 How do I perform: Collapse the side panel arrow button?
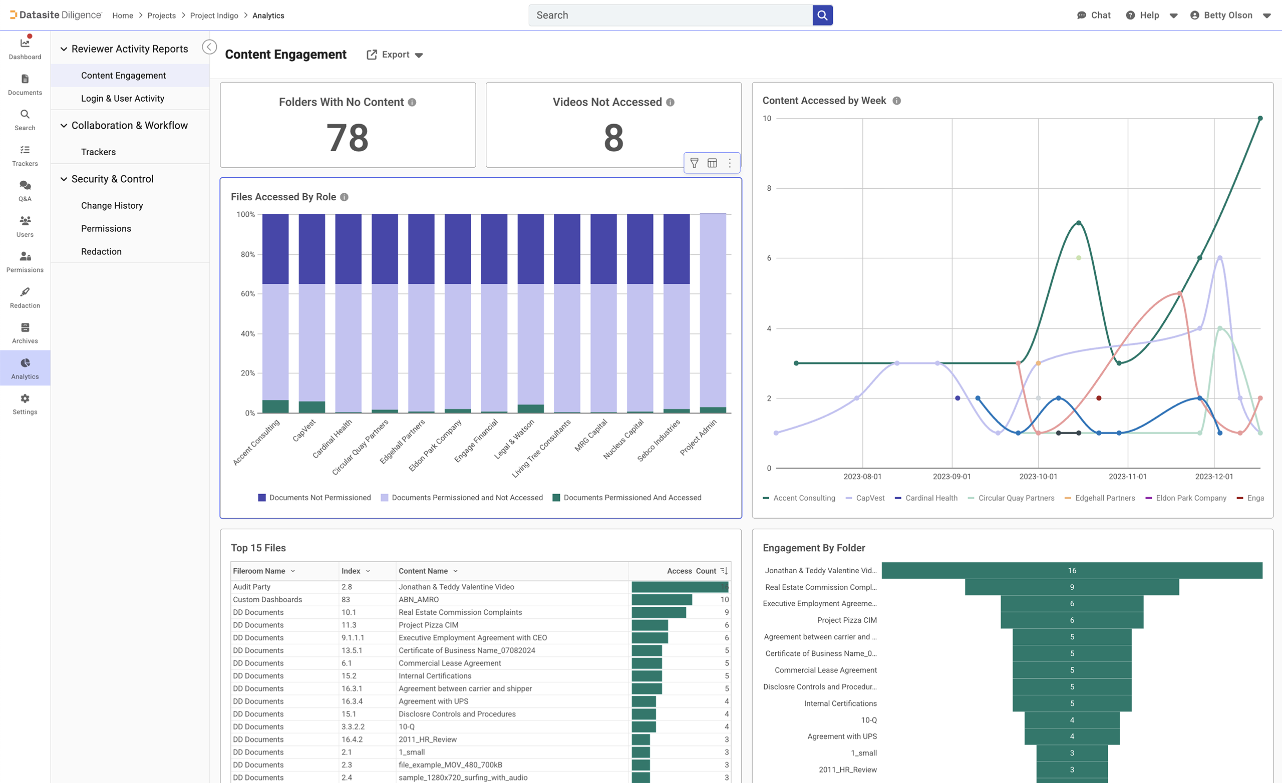209,48
